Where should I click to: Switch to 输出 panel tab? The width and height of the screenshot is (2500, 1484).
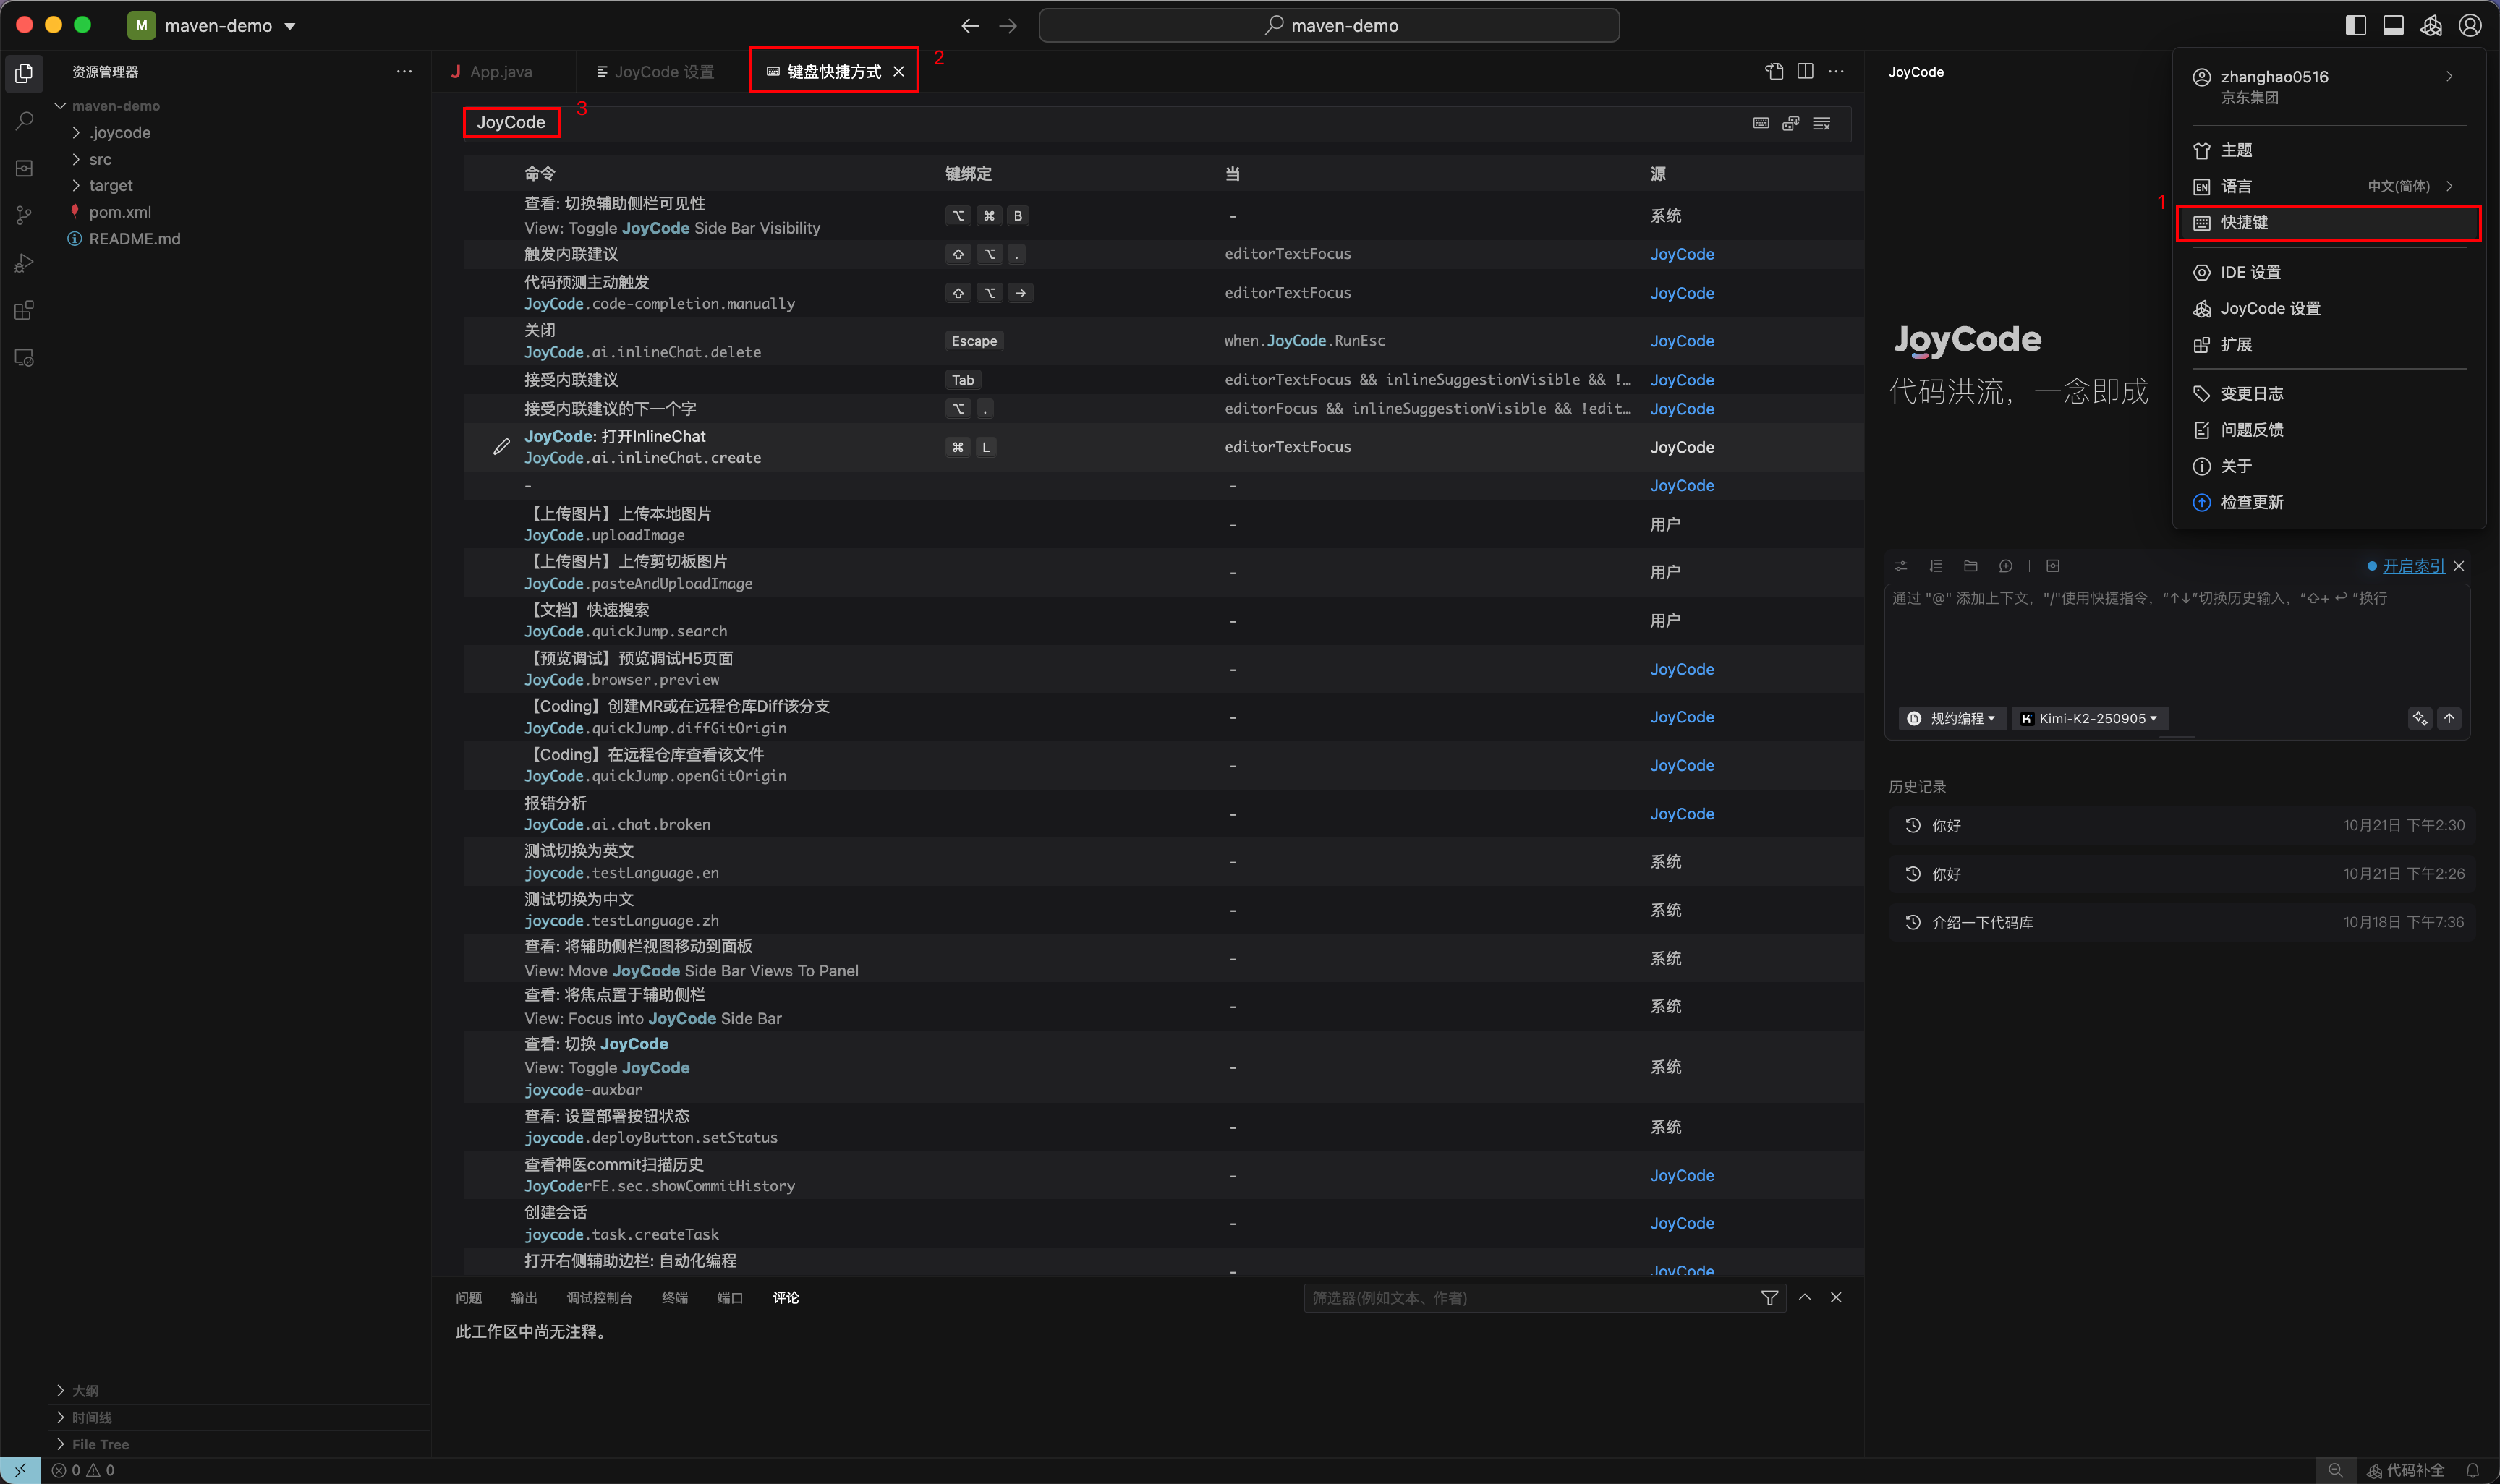(523, 1298)
